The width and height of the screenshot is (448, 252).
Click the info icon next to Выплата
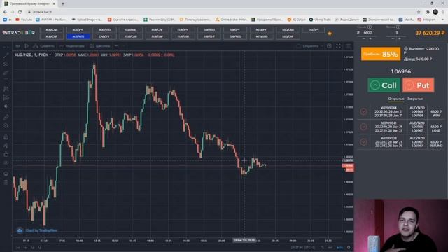click(406, 49)
